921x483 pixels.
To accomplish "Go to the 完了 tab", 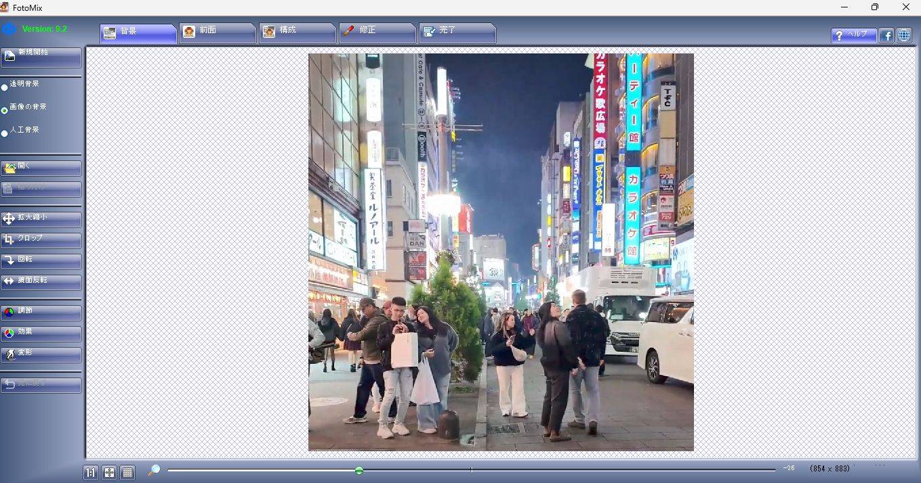I will pyautogui.click(x=457, y=32).
